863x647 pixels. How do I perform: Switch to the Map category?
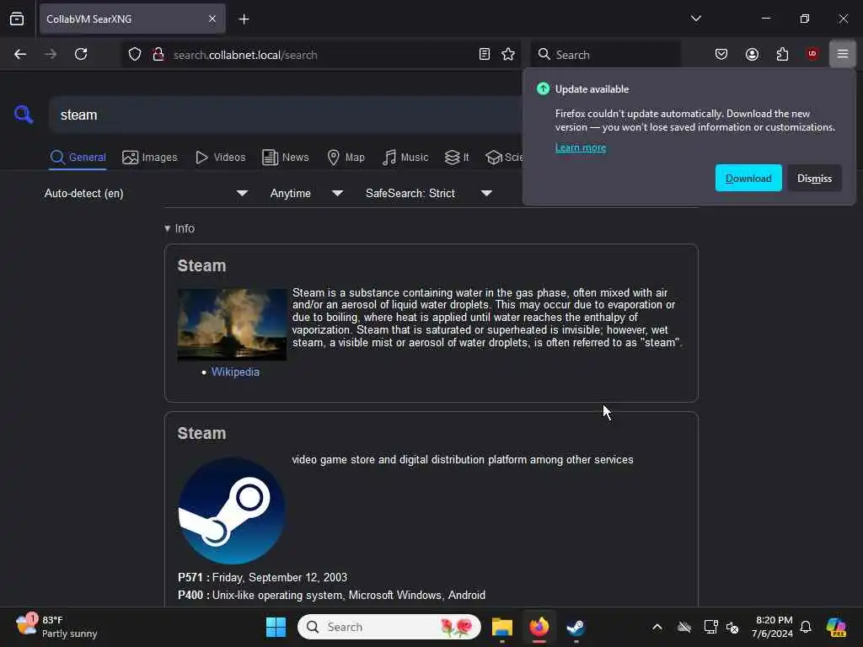[346, 158]
